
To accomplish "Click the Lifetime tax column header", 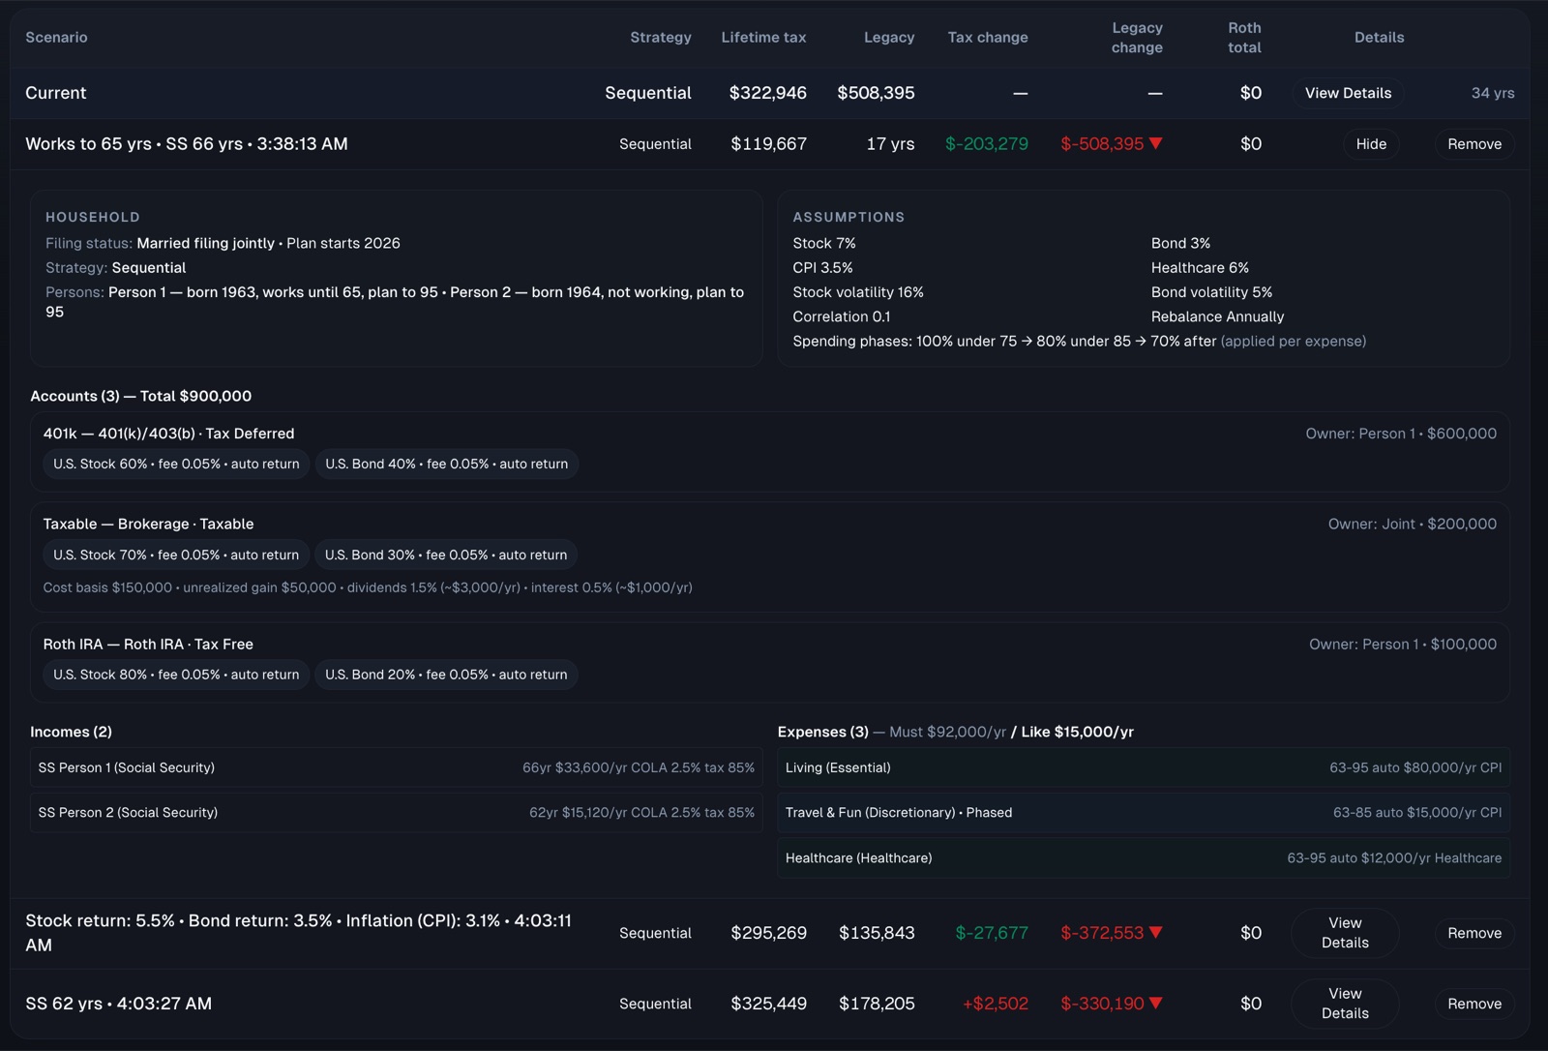I will [x=763, y=37].
